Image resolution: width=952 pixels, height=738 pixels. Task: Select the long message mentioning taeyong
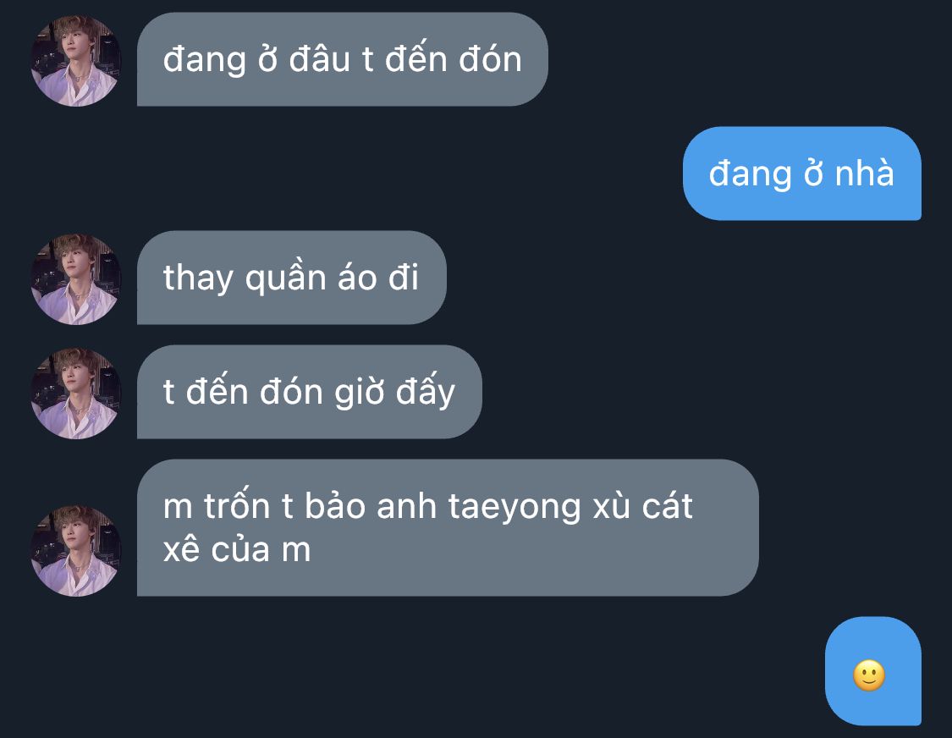(448, 527)
